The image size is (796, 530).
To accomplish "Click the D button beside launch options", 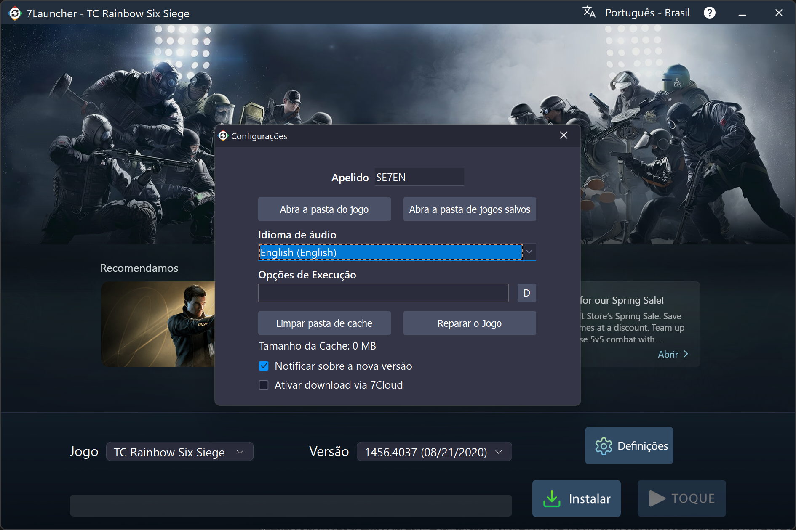I will (x=527, y=293).
